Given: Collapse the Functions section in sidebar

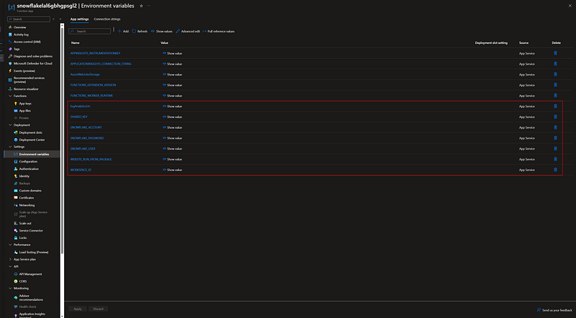Looking at the screenshot, I should pos(10,96).
